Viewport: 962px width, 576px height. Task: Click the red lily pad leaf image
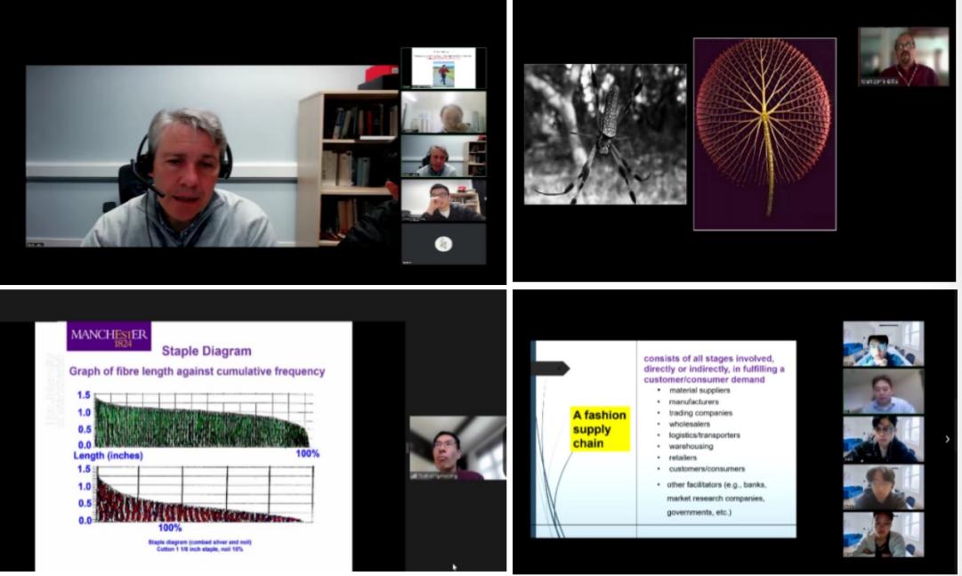click(764, 134)
